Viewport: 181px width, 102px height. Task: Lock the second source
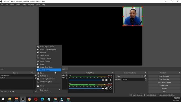(66, 78)
